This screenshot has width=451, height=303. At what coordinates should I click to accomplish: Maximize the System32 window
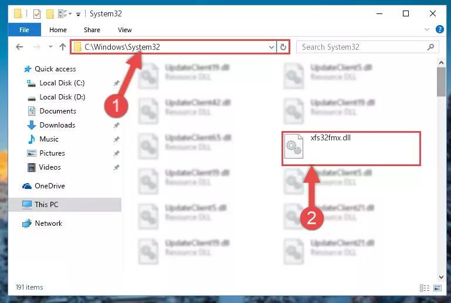click(406, 13)
